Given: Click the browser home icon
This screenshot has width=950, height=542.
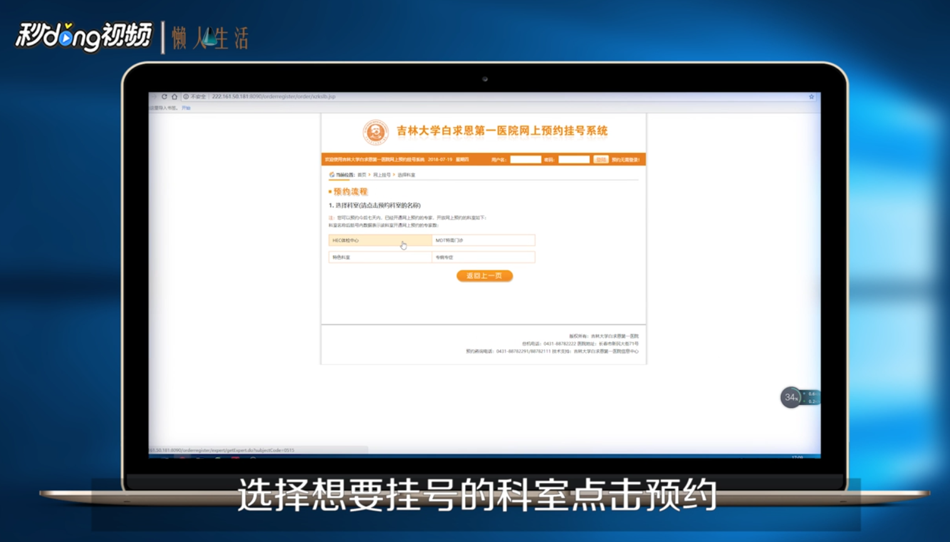Looking at the screenshot, I should (175, 97).
